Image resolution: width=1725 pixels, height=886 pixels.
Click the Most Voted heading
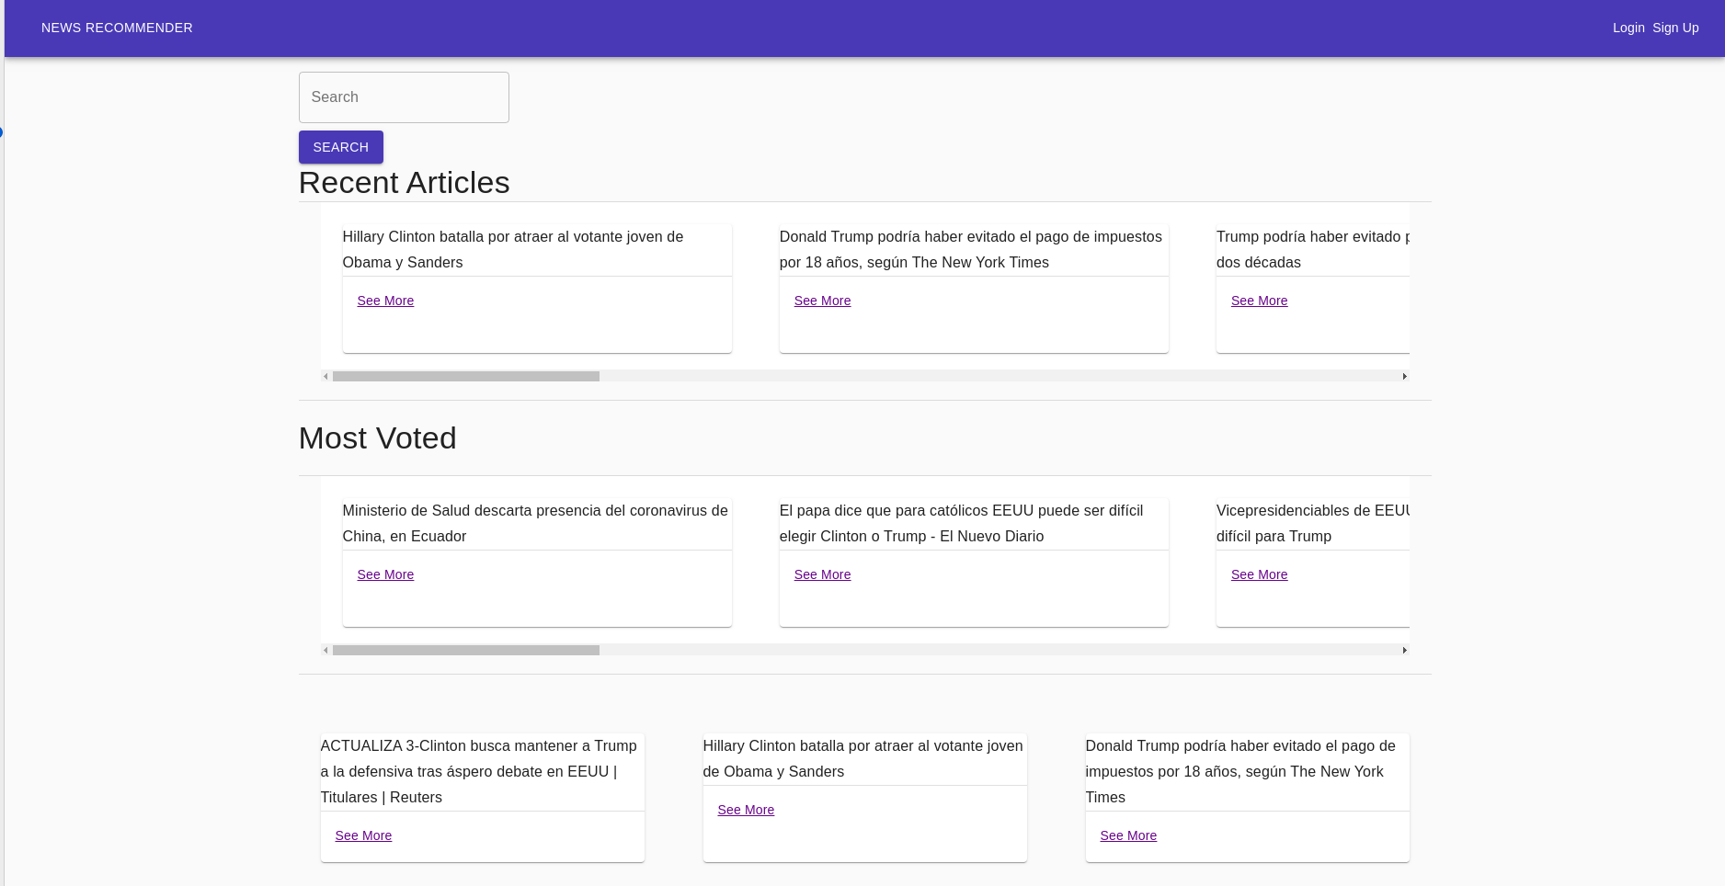point(377,438)
